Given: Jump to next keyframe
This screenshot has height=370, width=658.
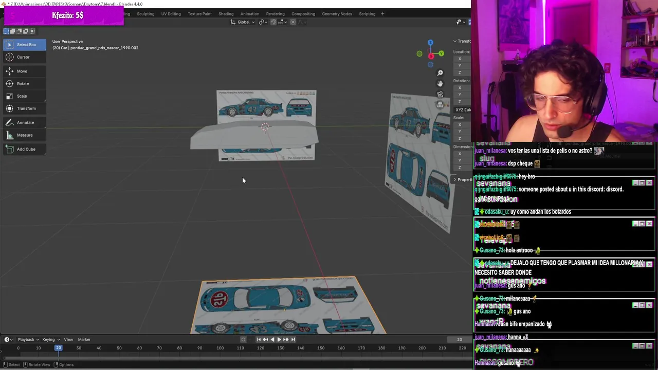Looking at the screenshot, I should 286,339.
